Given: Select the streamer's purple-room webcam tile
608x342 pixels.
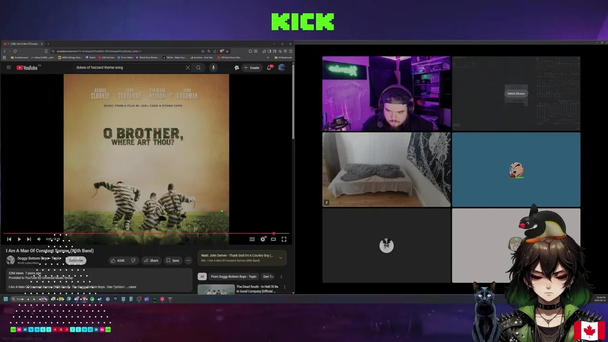Looking at the screenshot, I should click(386, 94).
